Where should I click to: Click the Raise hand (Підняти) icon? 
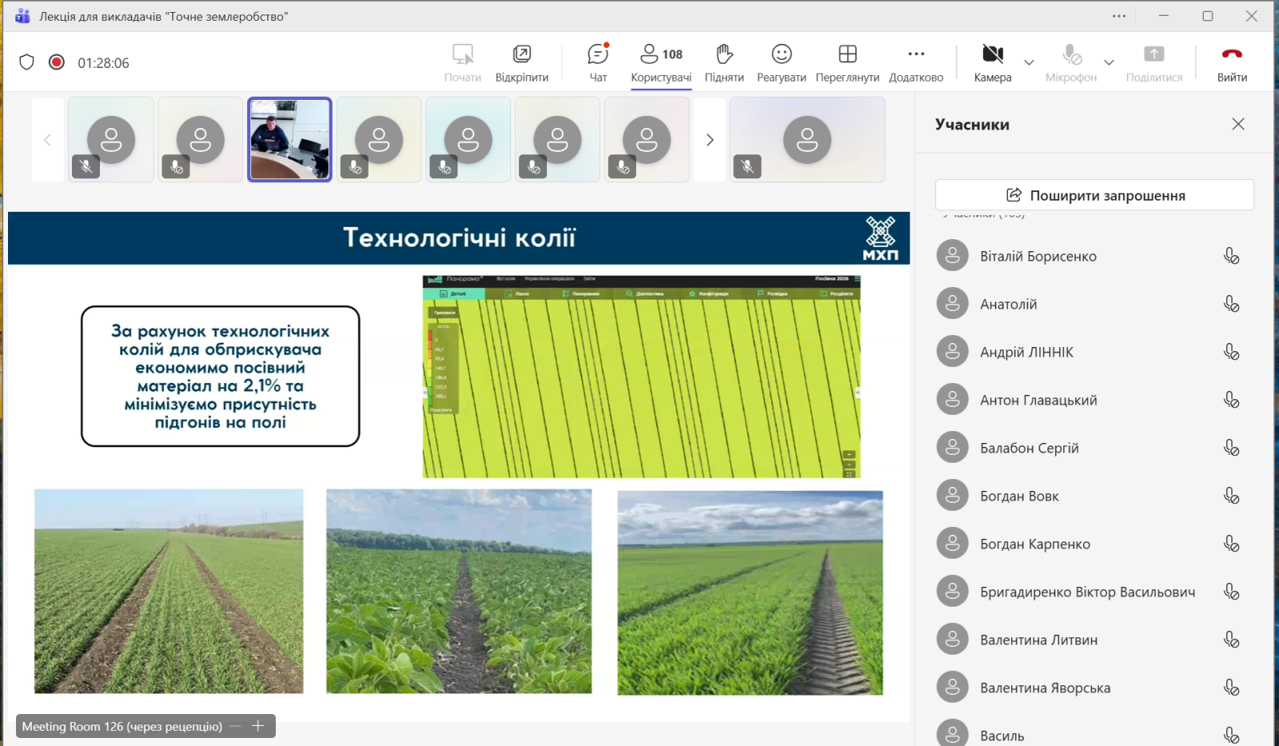723,62
